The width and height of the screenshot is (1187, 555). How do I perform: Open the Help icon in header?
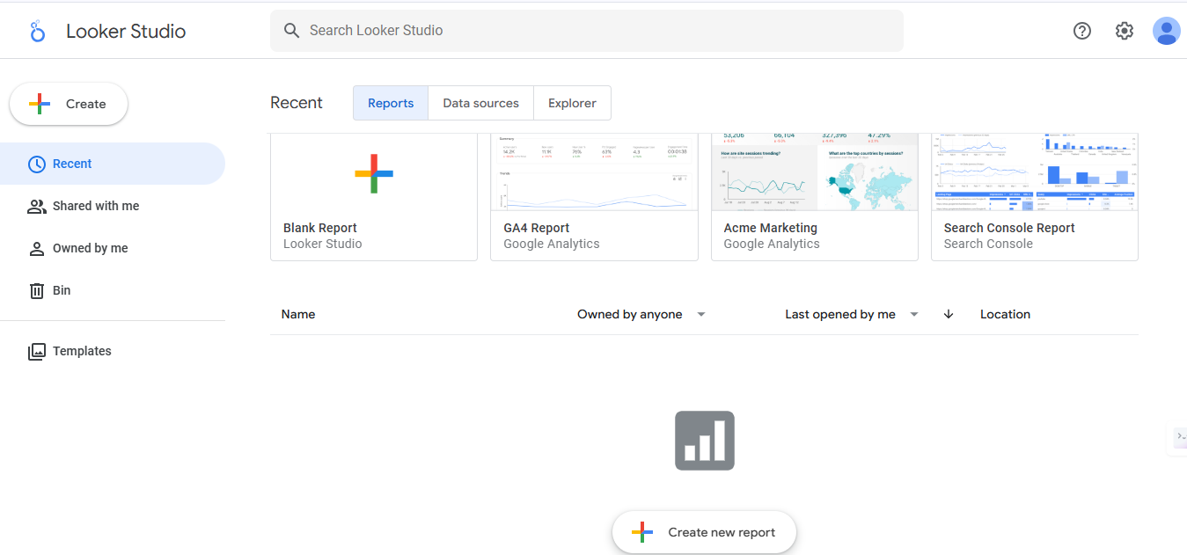[x=1082, y=31]
